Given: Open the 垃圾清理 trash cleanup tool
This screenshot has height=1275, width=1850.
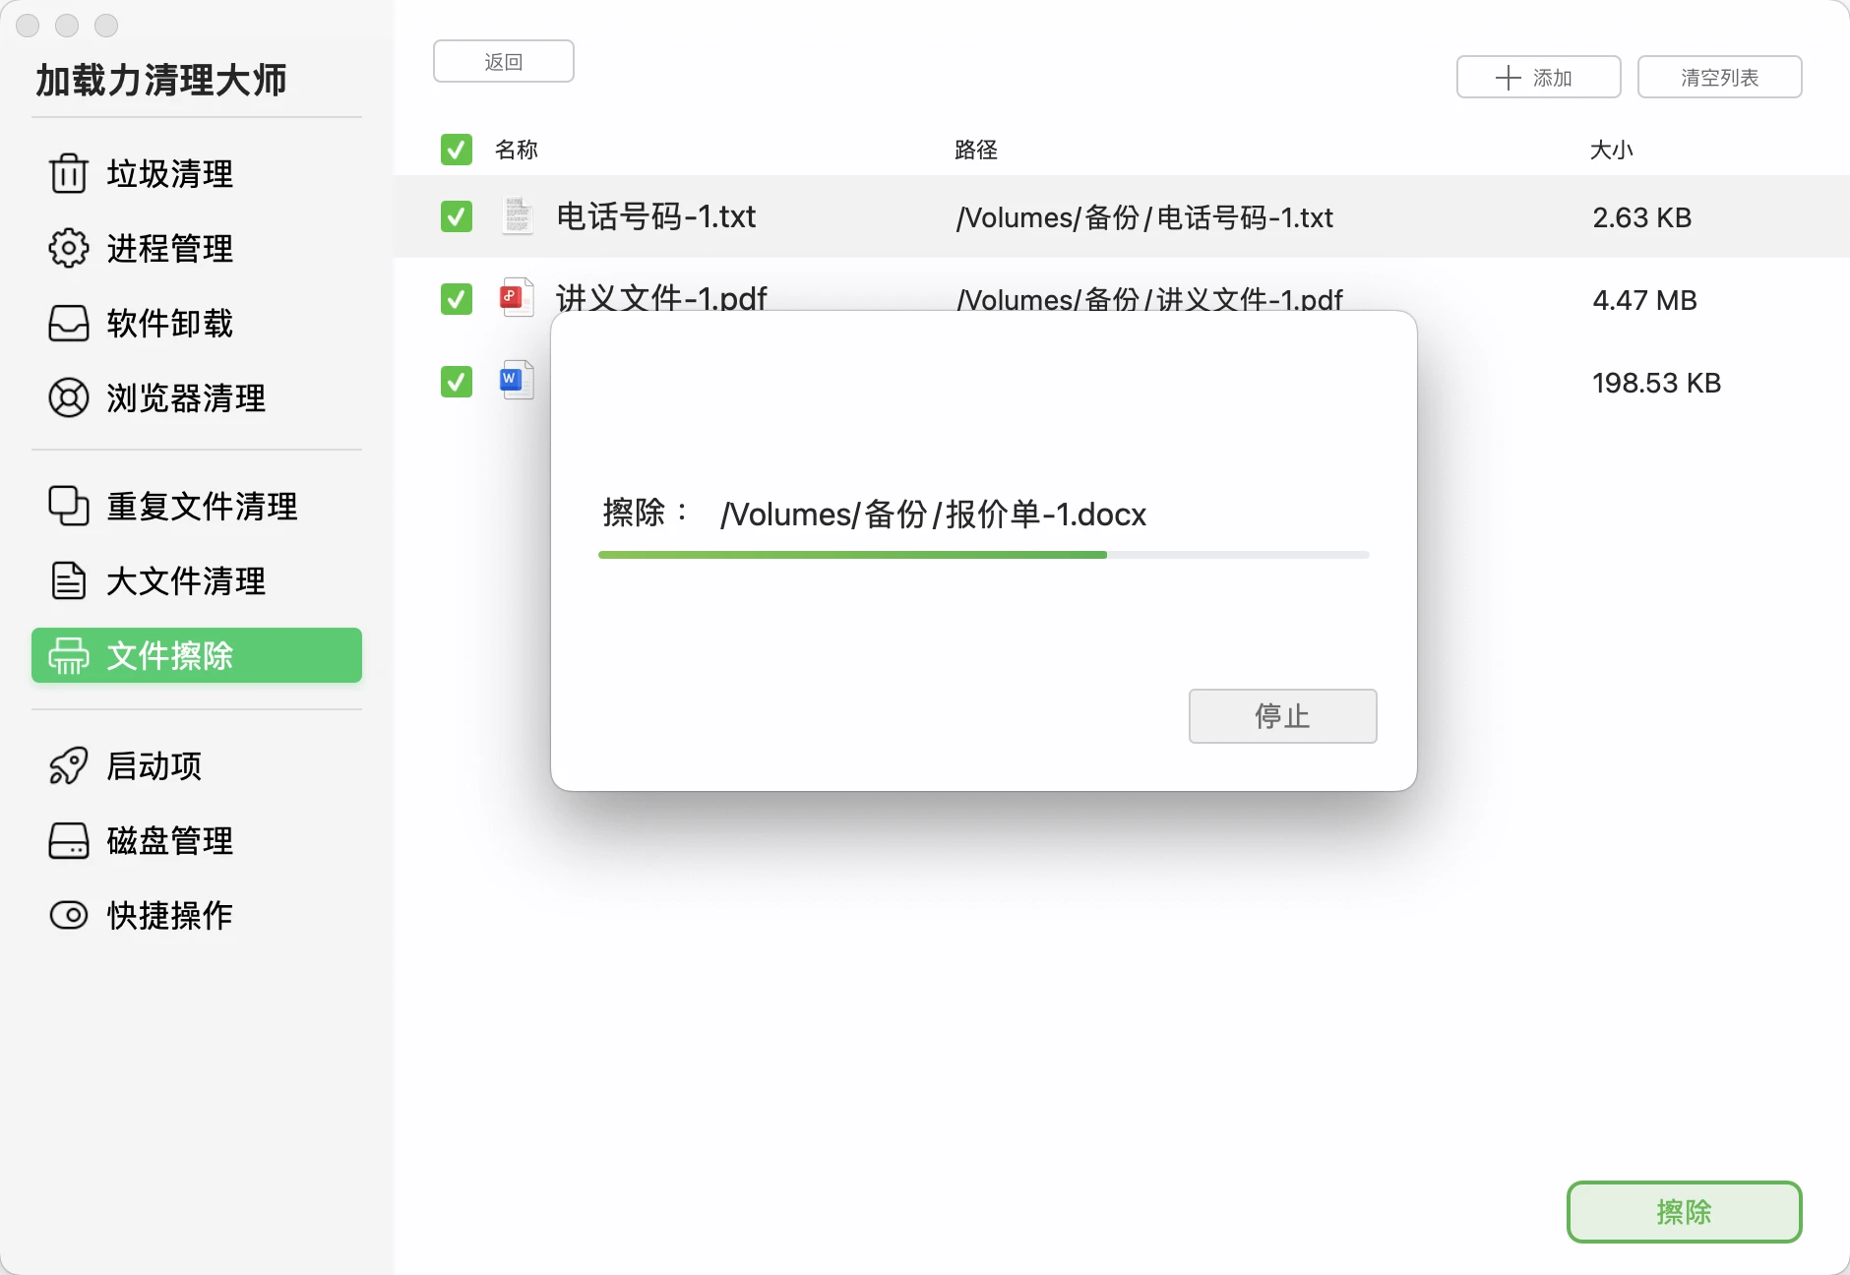Looking at the screenshot, I should tap(167, 174).
